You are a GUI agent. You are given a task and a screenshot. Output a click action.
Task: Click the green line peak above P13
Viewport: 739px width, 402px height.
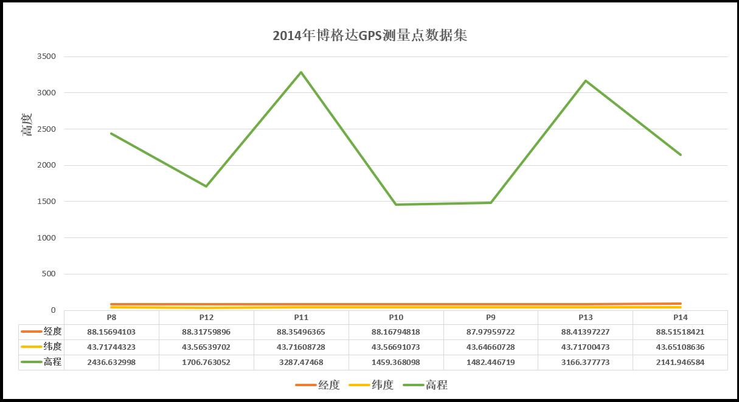click(x=585, y=81)
